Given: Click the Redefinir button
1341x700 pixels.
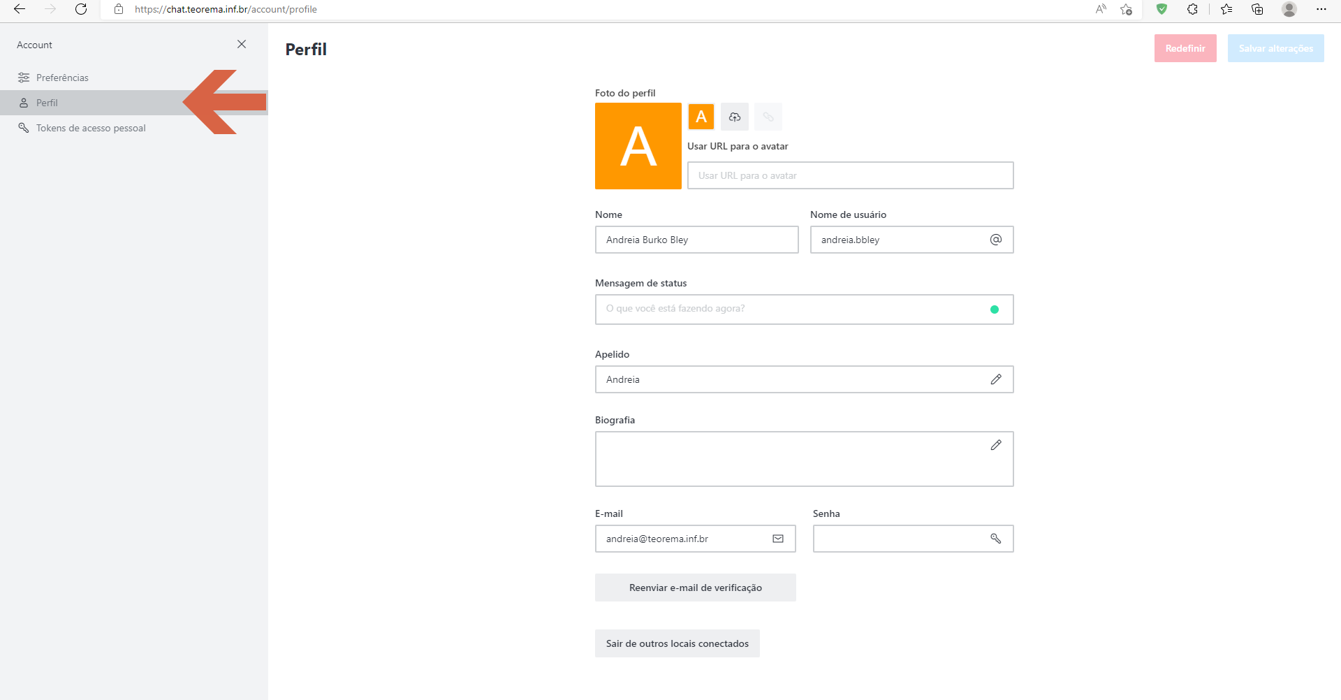Looking at the screenshot, I should point(1185,48).
